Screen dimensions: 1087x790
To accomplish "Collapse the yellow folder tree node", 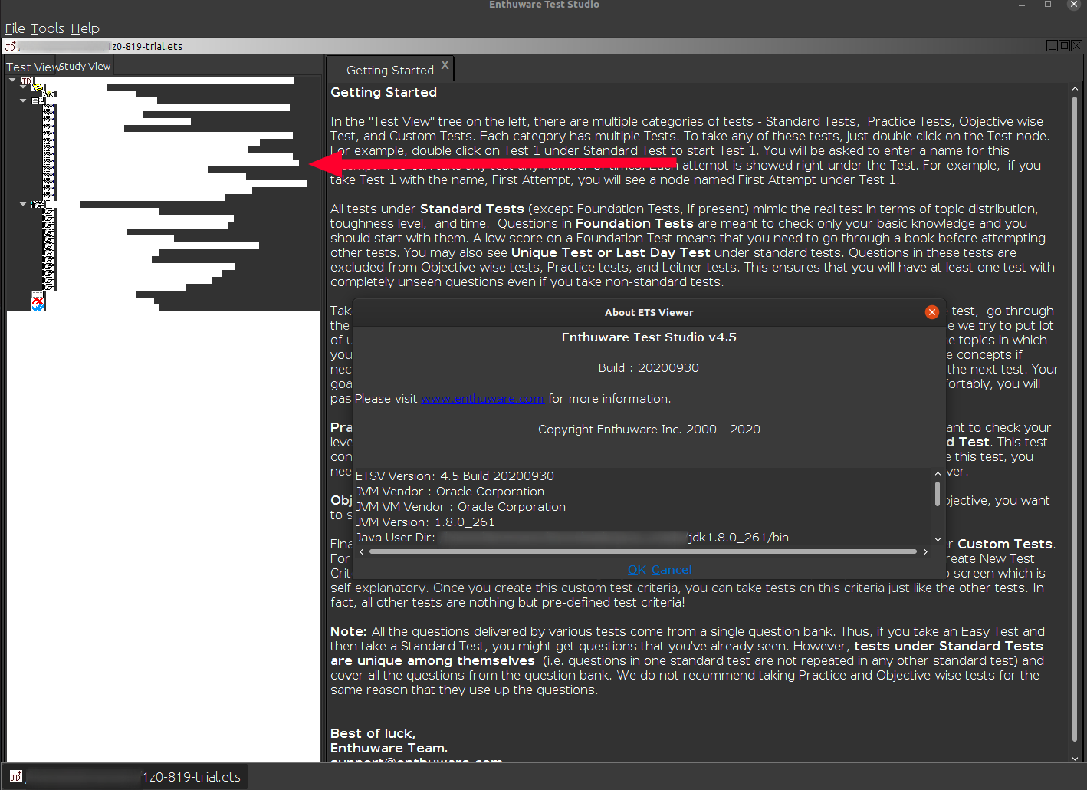I will [x=23, y=87].
